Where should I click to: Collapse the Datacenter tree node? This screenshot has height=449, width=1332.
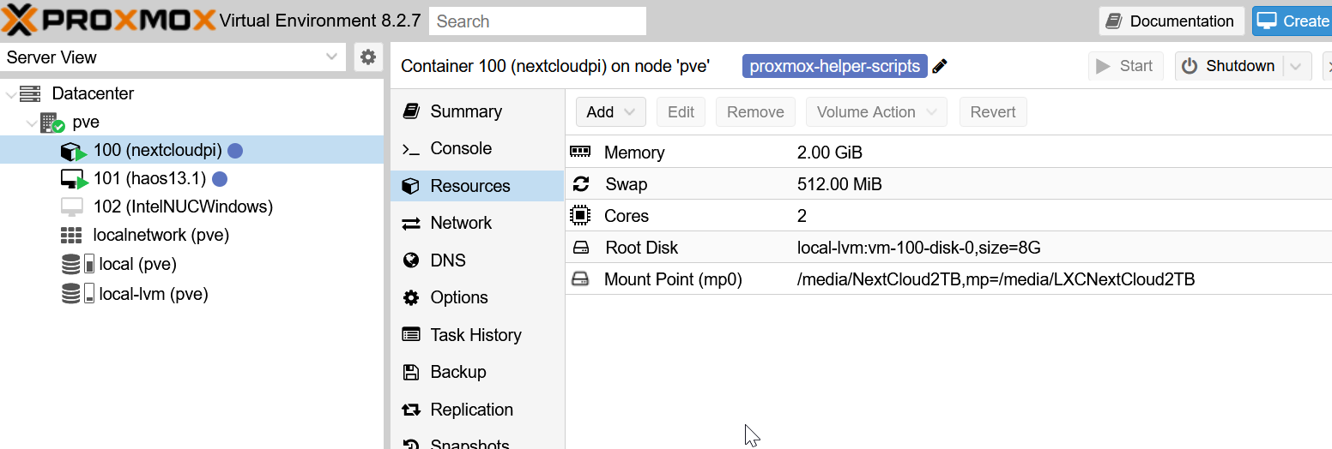point(9,94)
